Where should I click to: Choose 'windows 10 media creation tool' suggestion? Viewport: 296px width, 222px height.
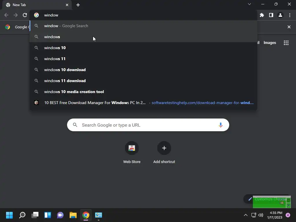coord(143,92)
